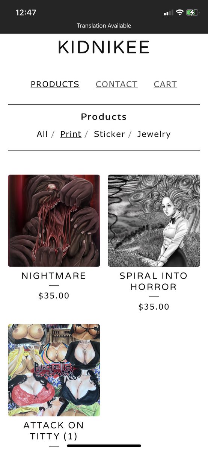Select the NIGHTMARE product title
Image resolution: width=208 pixels, height=451 pixels.
coord(54,276)
